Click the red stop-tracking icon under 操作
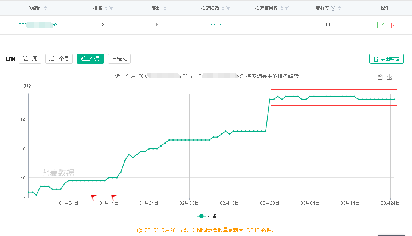The height and width of the screenshot is (236, 412). (x=391, y=25)
